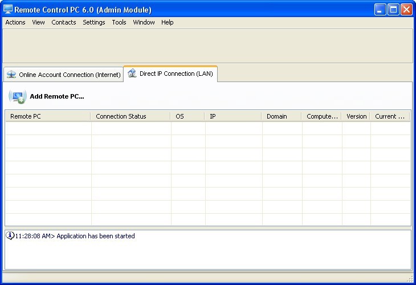Sort by Domain column header

[x=281, y=116]
